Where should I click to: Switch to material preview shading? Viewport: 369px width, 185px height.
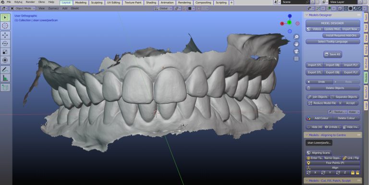[355, 8]
